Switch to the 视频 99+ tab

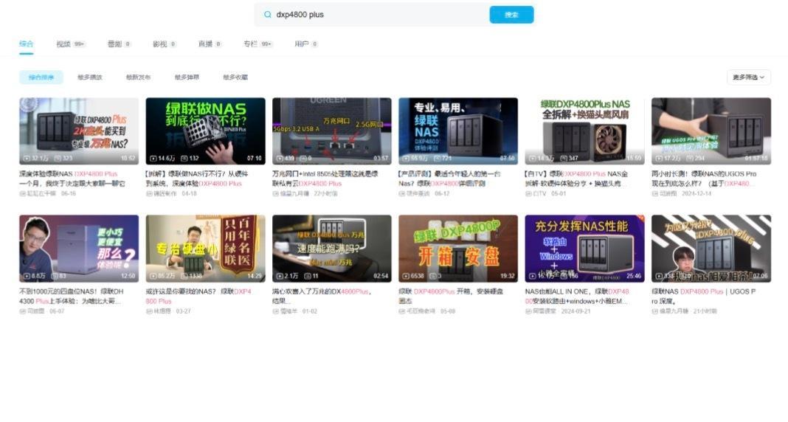(70, 44)
